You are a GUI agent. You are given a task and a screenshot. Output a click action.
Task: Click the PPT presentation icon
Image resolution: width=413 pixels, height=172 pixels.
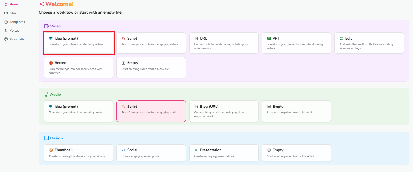(x=269, y=38)
